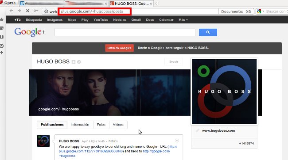Open the HUGO BOSS cover photo
Image resolution: width=288 pixels, height=160 pixels.
click(x=110, y=92)
